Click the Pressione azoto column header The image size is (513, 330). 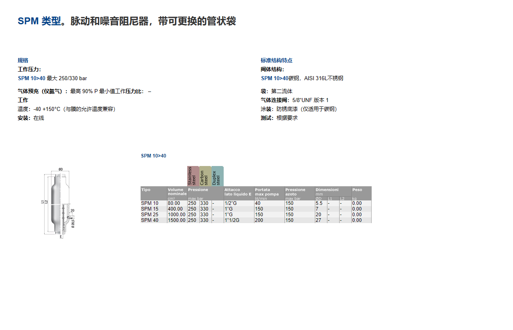point(295,192)
